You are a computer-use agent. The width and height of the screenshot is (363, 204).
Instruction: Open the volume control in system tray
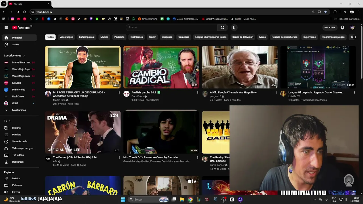click(345, 199)
